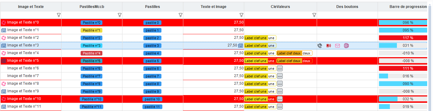
Task: Click the lifebuoy icon of Image et Texte n°2
Action: pyautogui.click(x=4, y=38)
